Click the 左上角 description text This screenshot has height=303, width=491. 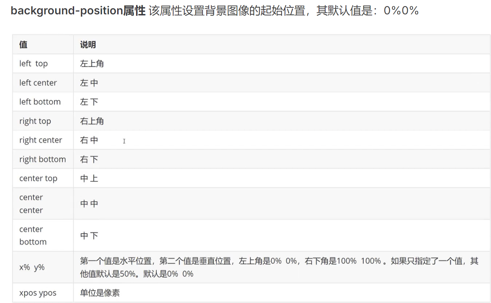[92, 64]
